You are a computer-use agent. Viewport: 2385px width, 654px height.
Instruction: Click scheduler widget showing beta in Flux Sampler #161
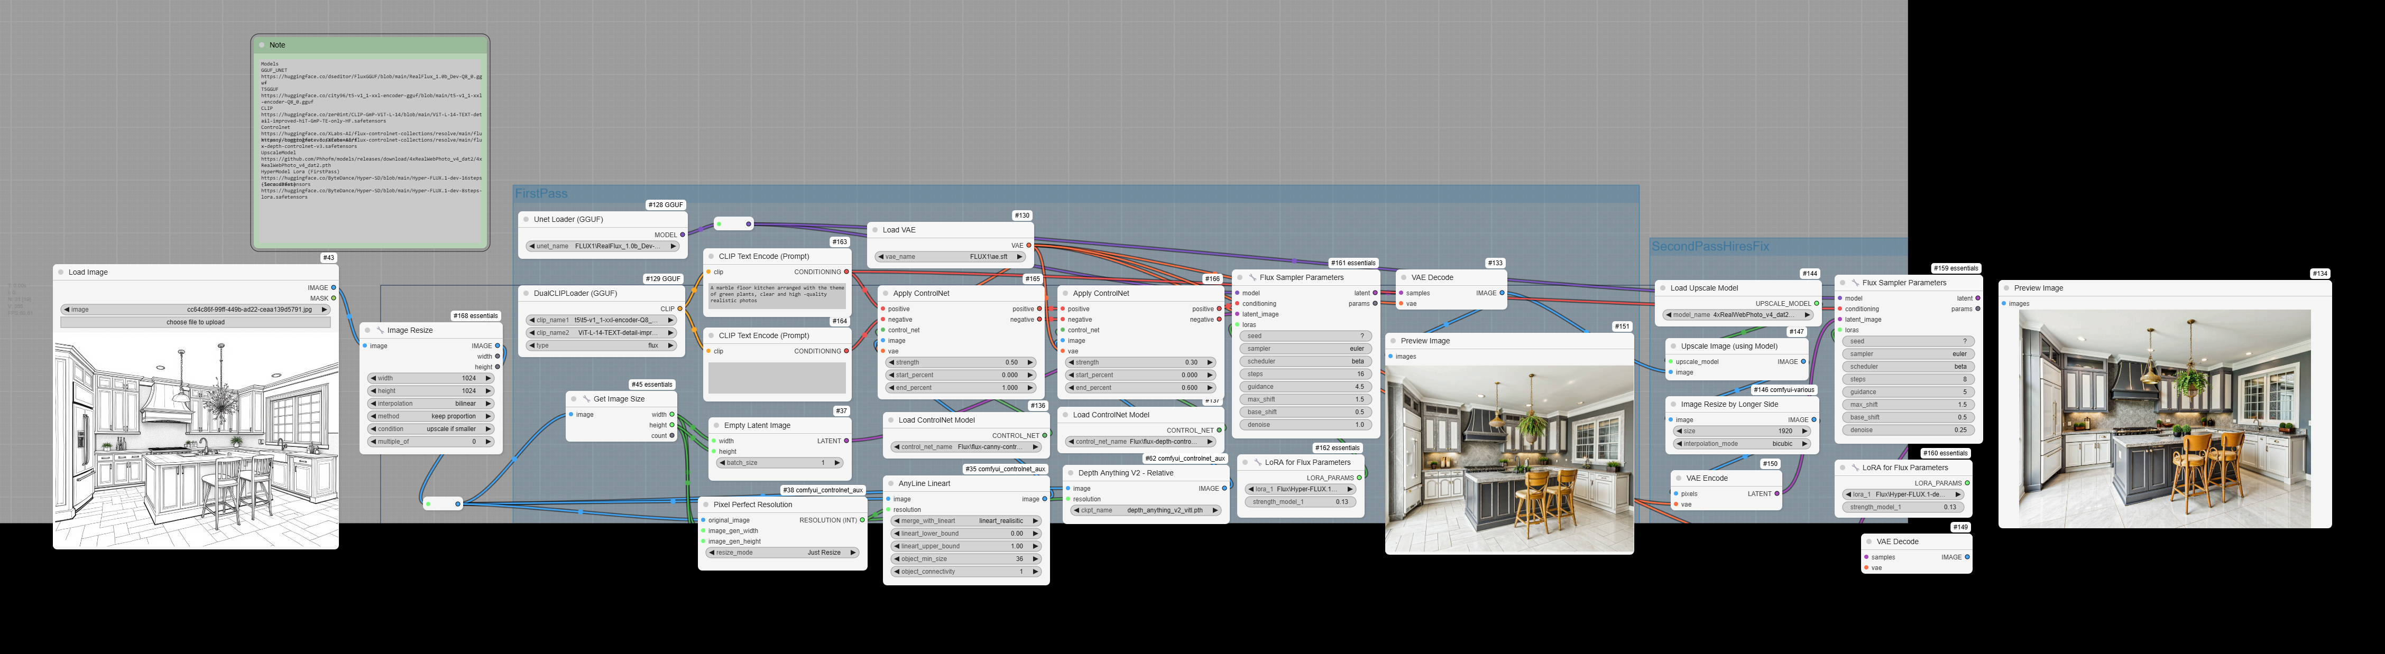point(1305,362)
